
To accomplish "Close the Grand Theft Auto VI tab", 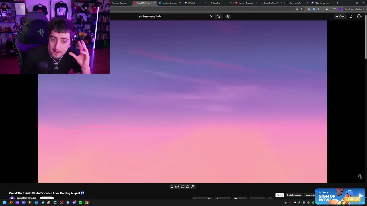I will click(x=155, y=3).
